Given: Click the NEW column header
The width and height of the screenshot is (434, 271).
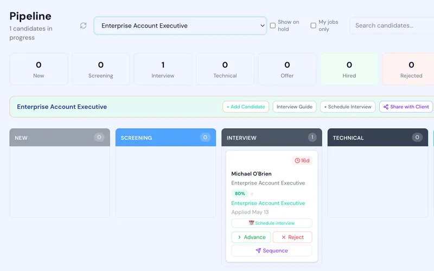Looking at the screenshot, I should 60,137.
